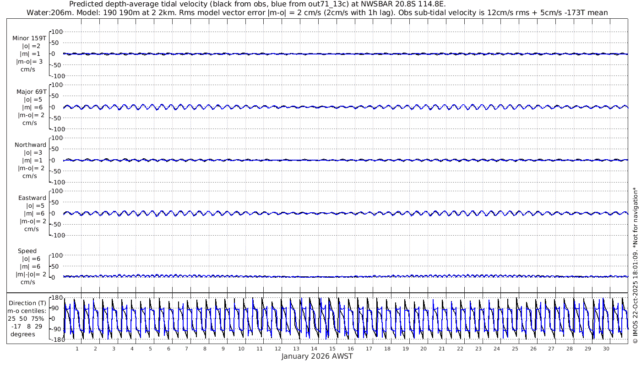The height and width of the screenshot is (366, 641).
Task: Click day '5' on the date axis
Action: click(150, 349)
